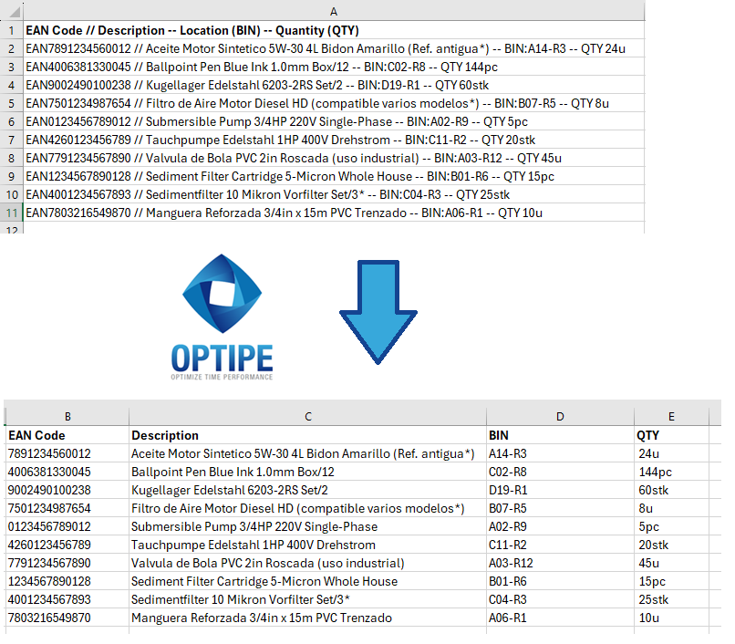Click description Aceite Motor Sintetico in column C

tap(308, 453)
